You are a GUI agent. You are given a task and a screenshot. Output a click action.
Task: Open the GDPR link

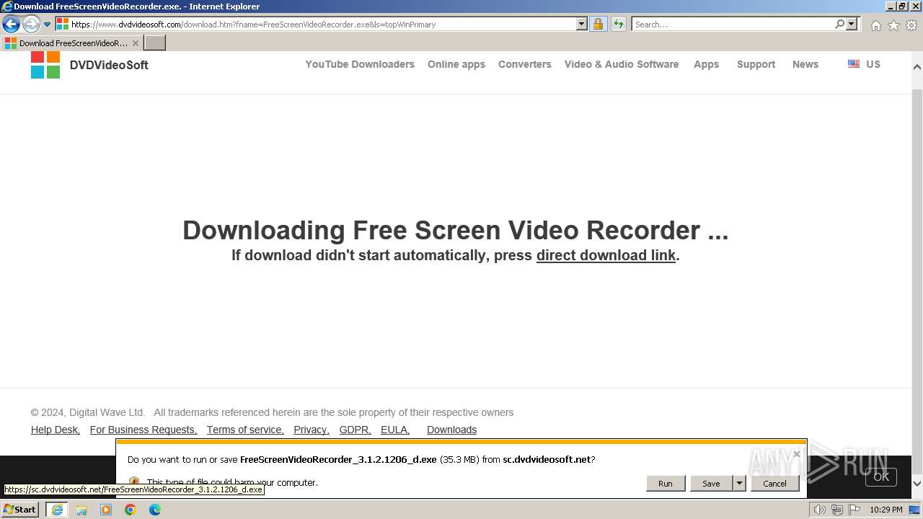355,430
